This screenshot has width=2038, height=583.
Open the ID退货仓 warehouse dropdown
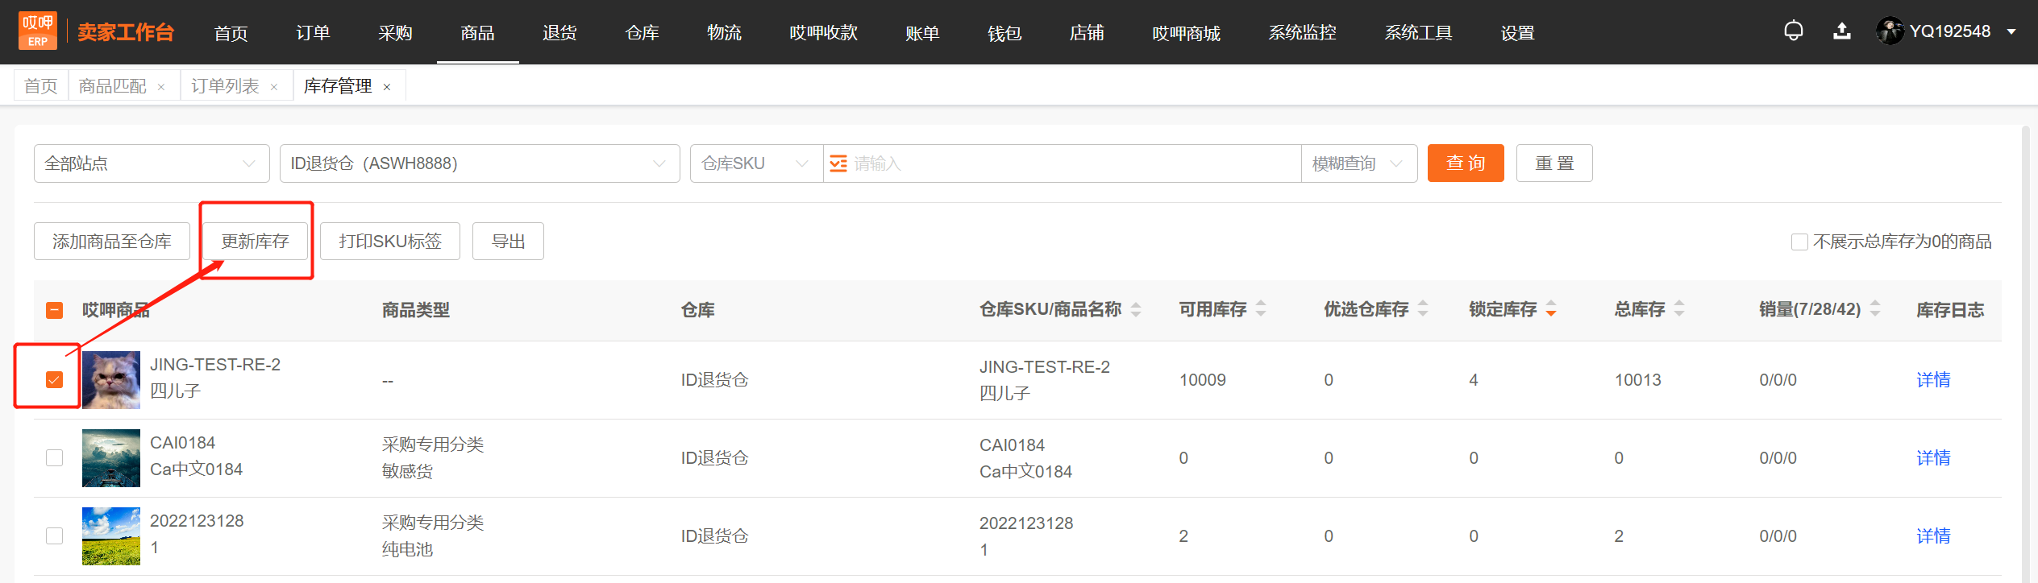[x=480, y=163]
